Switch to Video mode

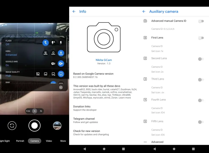(x=49, y=141)
